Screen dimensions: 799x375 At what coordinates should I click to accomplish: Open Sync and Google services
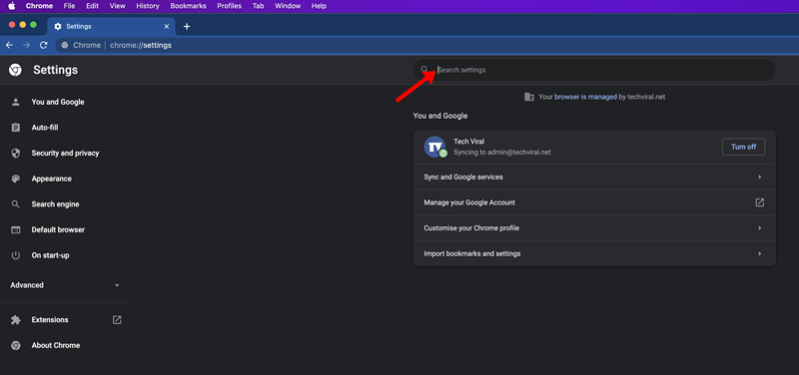[594, 178]
